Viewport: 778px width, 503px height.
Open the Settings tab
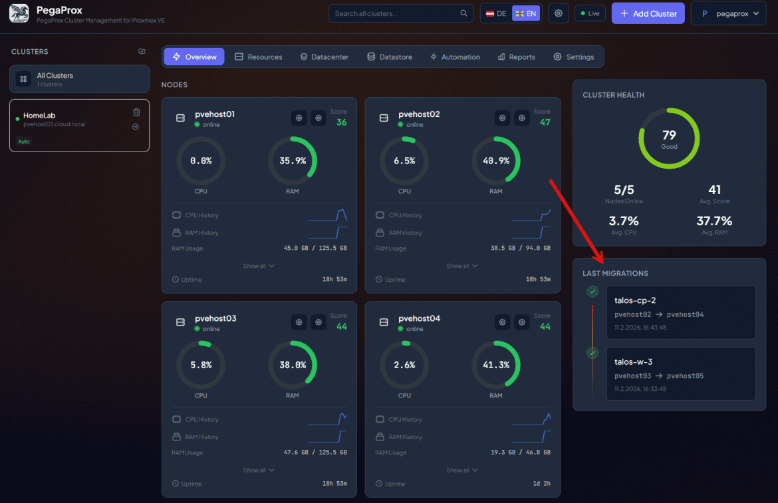[x=574, y=57]
